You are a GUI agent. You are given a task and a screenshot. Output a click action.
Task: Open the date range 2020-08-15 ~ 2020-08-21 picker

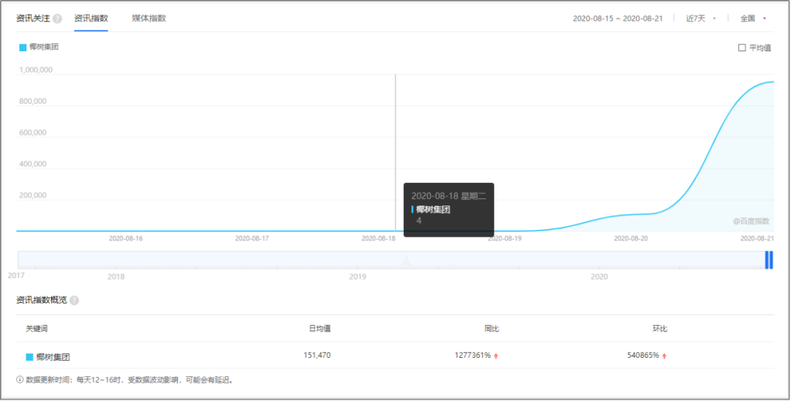[617, 18]
